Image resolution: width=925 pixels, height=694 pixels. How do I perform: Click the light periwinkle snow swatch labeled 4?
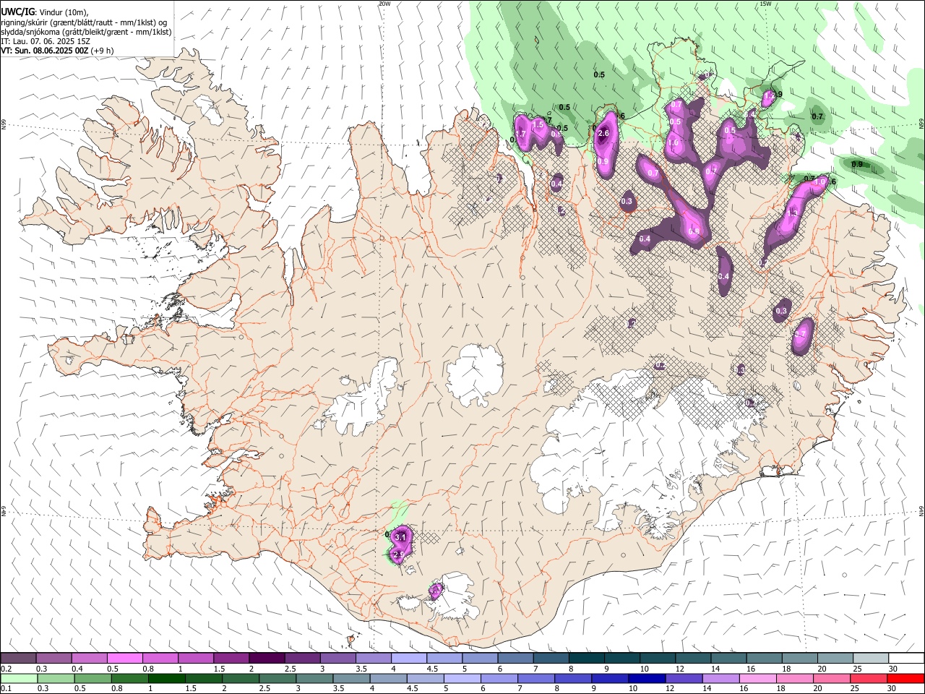pos(409,659)
